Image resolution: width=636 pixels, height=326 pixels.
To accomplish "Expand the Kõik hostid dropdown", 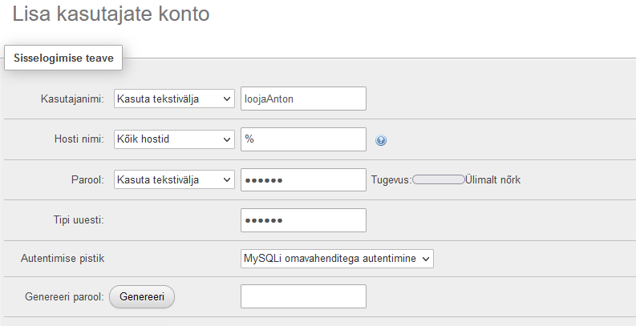I will 174,139.
